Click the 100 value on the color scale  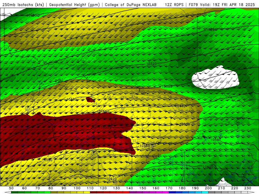click(x=77, y=188)
